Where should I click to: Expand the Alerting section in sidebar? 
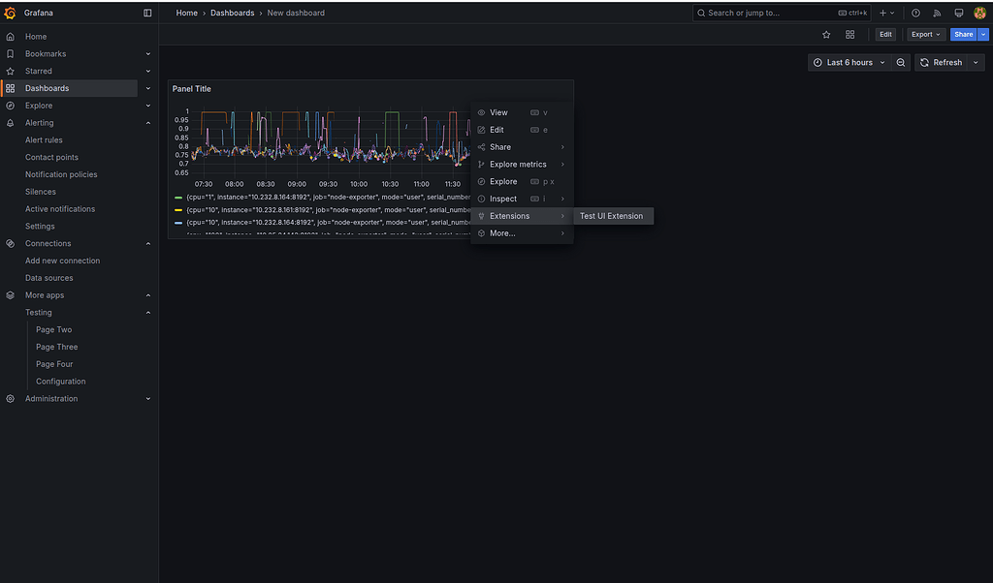(x=147, y=122)
